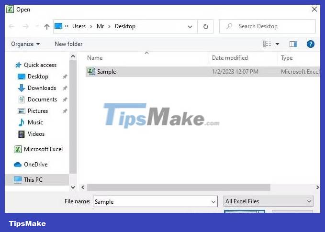Click the This PC monitor icon
The image size is (325, 232).
click(18, 179)
